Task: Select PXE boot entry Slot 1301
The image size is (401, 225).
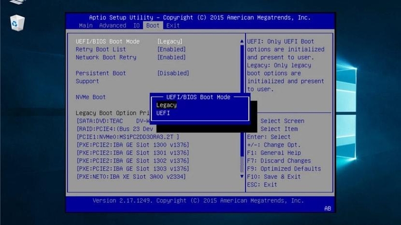Action: (x=133, y=153)
